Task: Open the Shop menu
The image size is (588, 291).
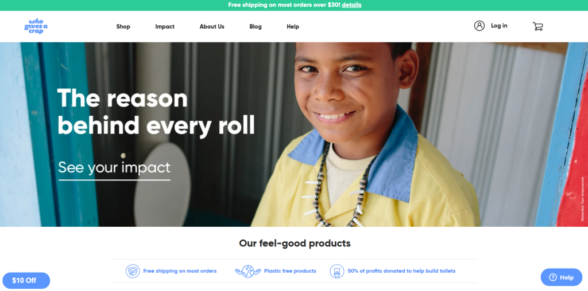Action: tap(123, 26)
